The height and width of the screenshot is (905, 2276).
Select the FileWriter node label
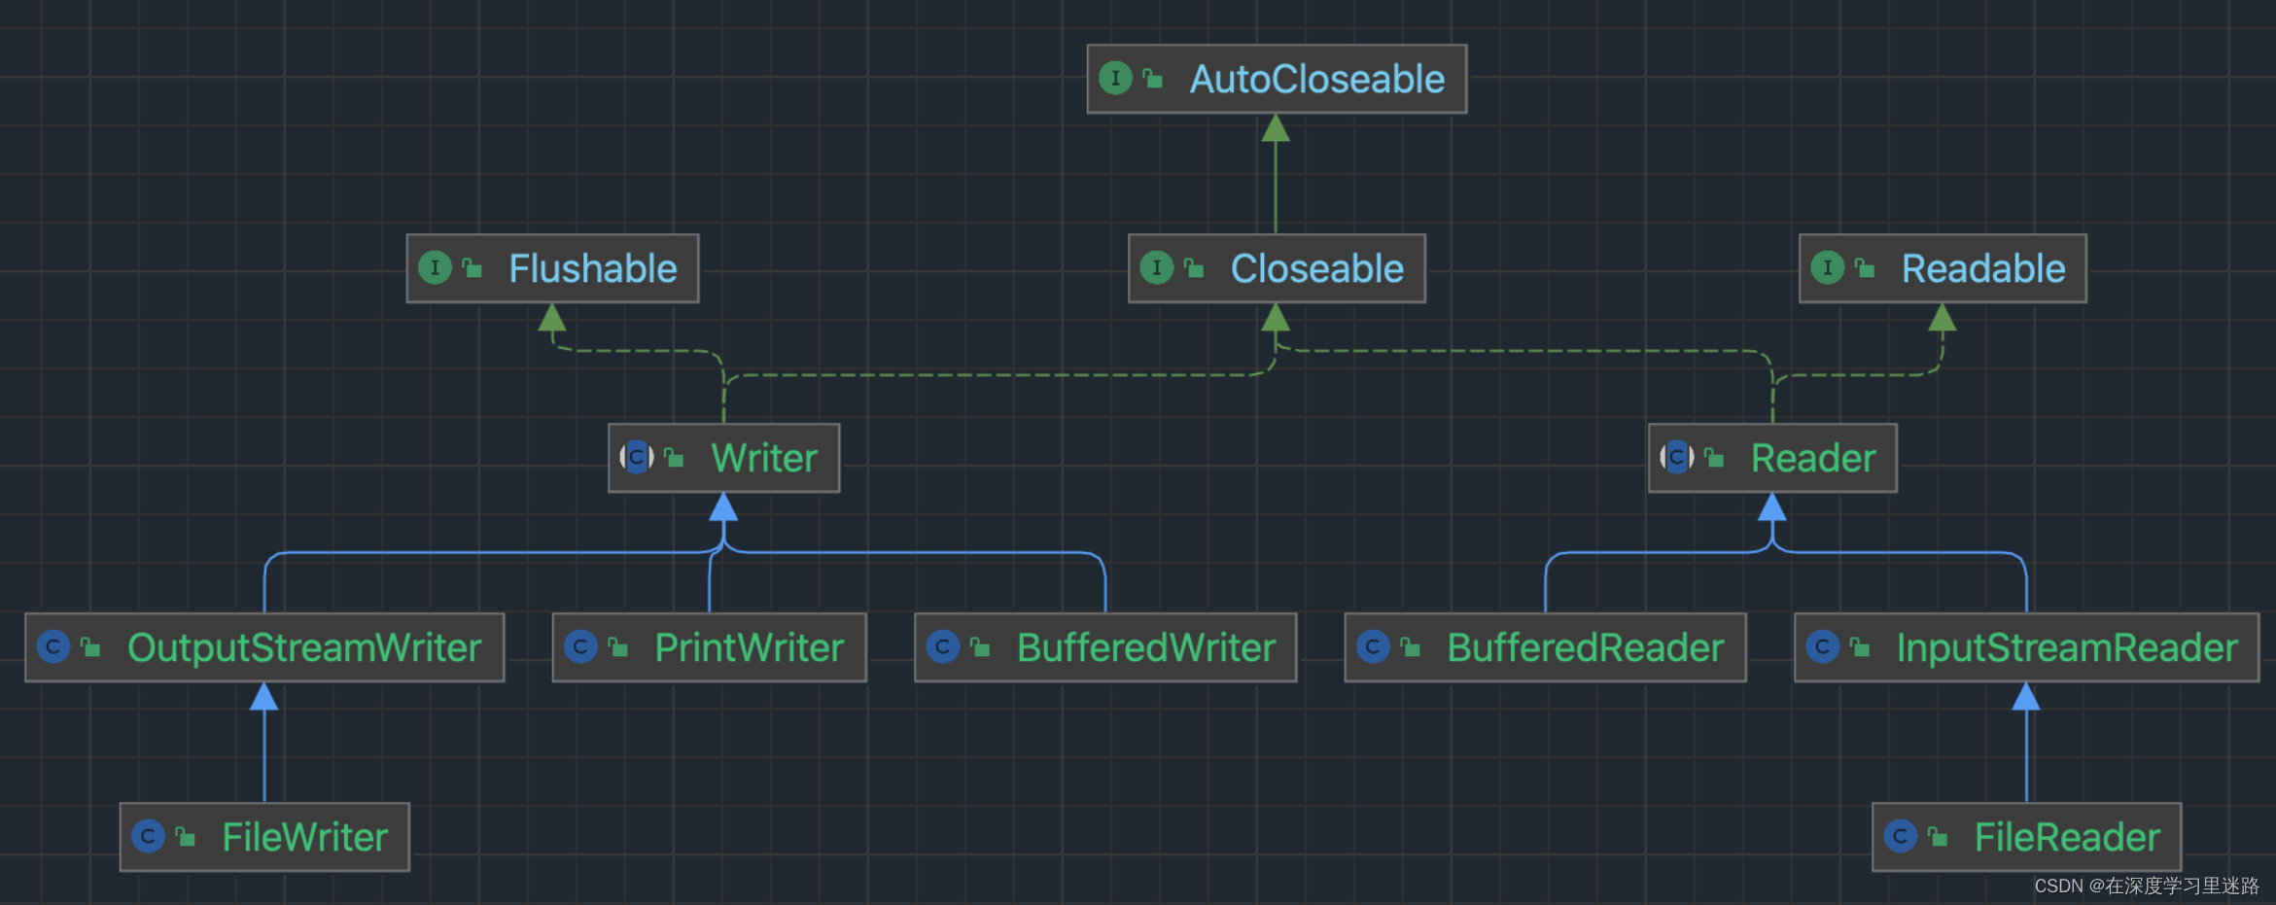pos(305,837)
